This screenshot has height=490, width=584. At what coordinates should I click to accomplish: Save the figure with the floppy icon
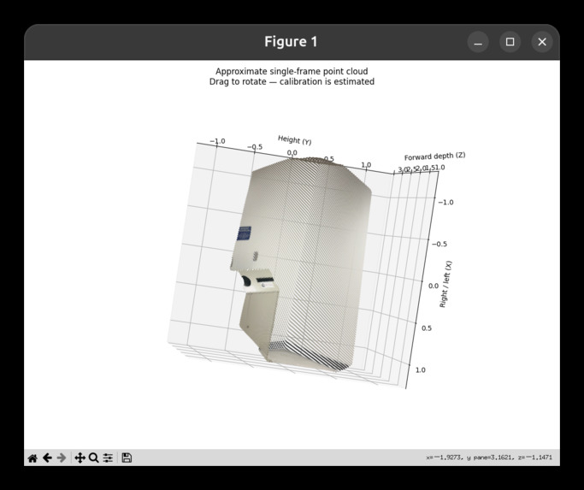(x=127, y=458)
